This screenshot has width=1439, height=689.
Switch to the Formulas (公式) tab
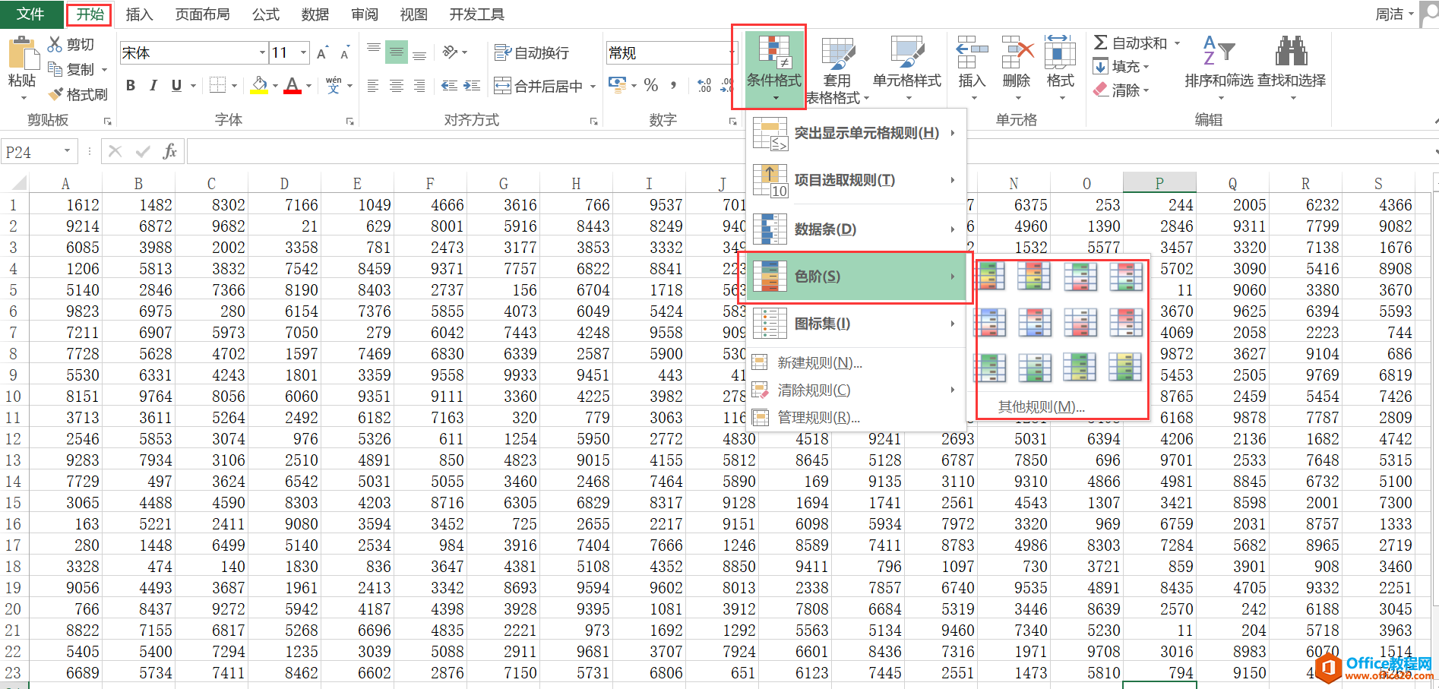pos(266,14)
